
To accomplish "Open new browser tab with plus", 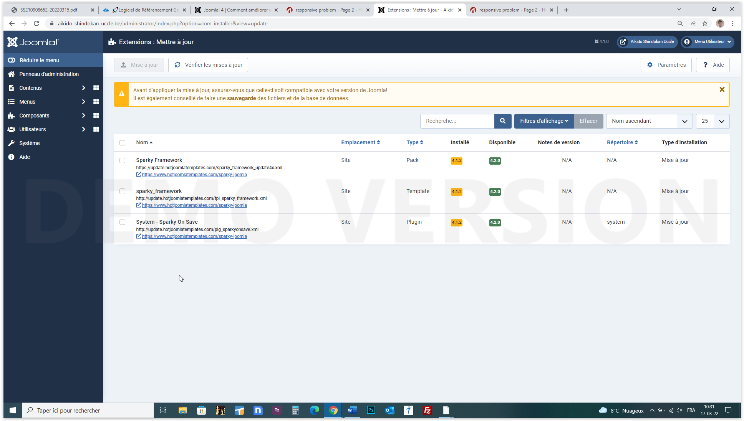I will pyautogui.click(x=566, y=10).
